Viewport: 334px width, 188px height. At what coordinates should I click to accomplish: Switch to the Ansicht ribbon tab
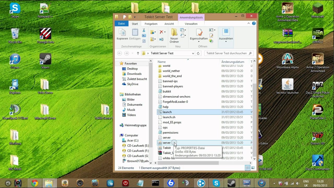pyautogui.click(x=169, y=24)
